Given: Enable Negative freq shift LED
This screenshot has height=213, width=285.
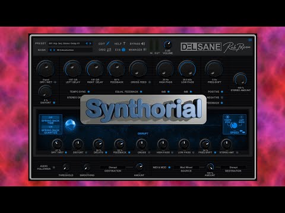Looking at the screenshot, I should point(222,98).
